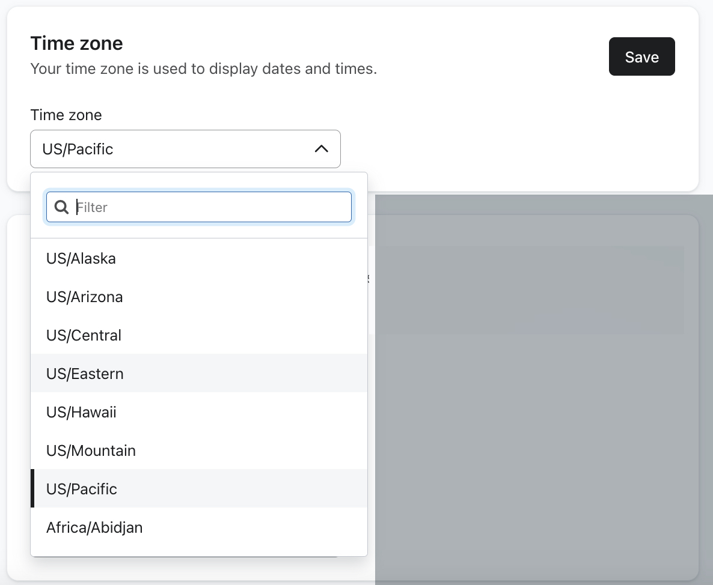Choose US/Eastern as your time zone
Image resolution: width=713 pixels, height=585 pixels.
pyautogui.click(x=85, y=374)
